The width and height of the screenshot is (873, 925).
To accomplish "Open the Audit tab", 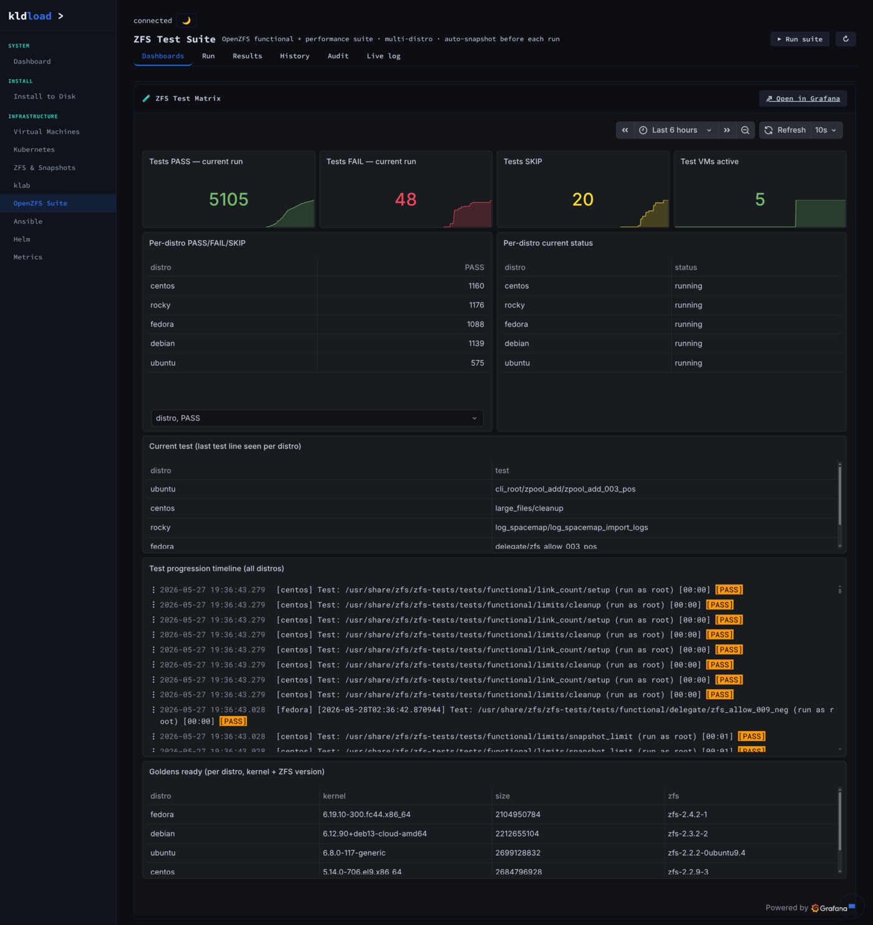I will point(338,56).
